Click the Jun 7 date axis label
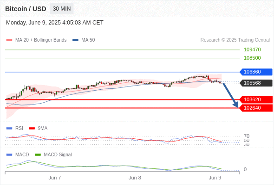Image resolution: width=274 pixels, height=185 pixels. point(55,178)
